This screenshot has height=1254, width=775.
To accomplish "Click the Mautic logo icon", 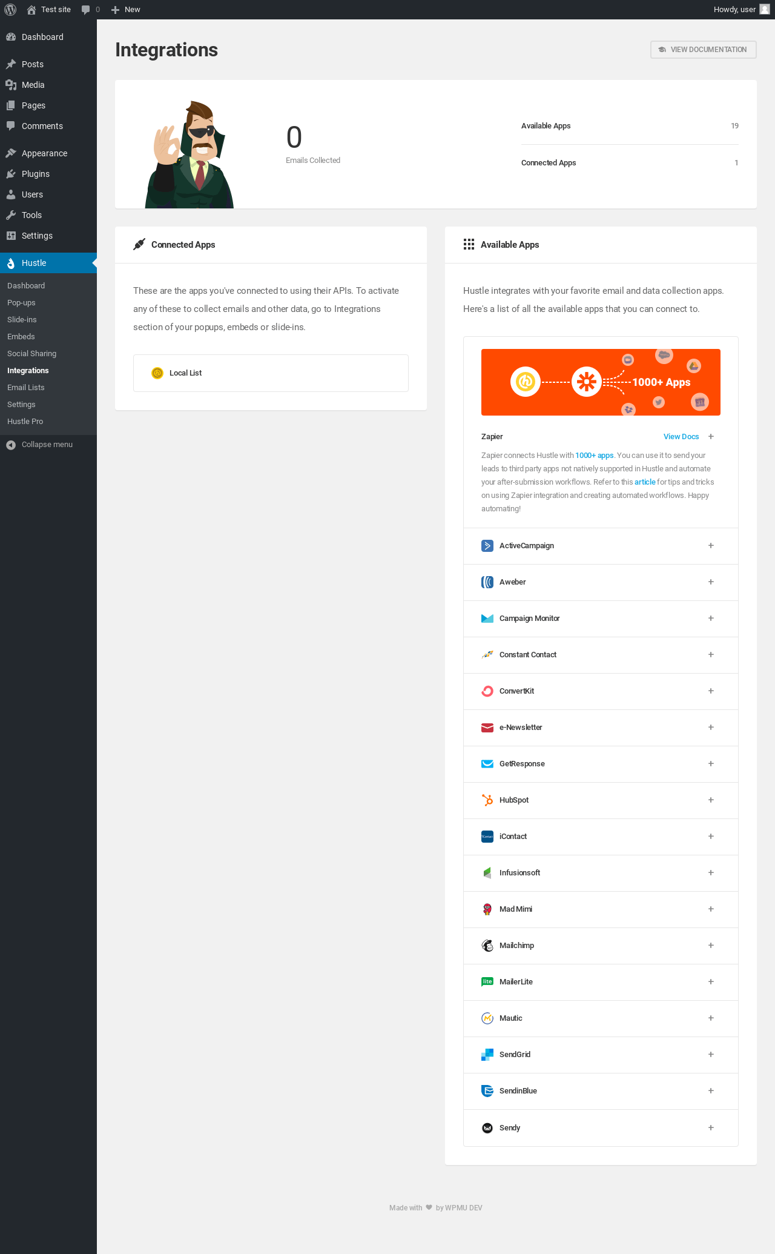I will pos(487,1018).
